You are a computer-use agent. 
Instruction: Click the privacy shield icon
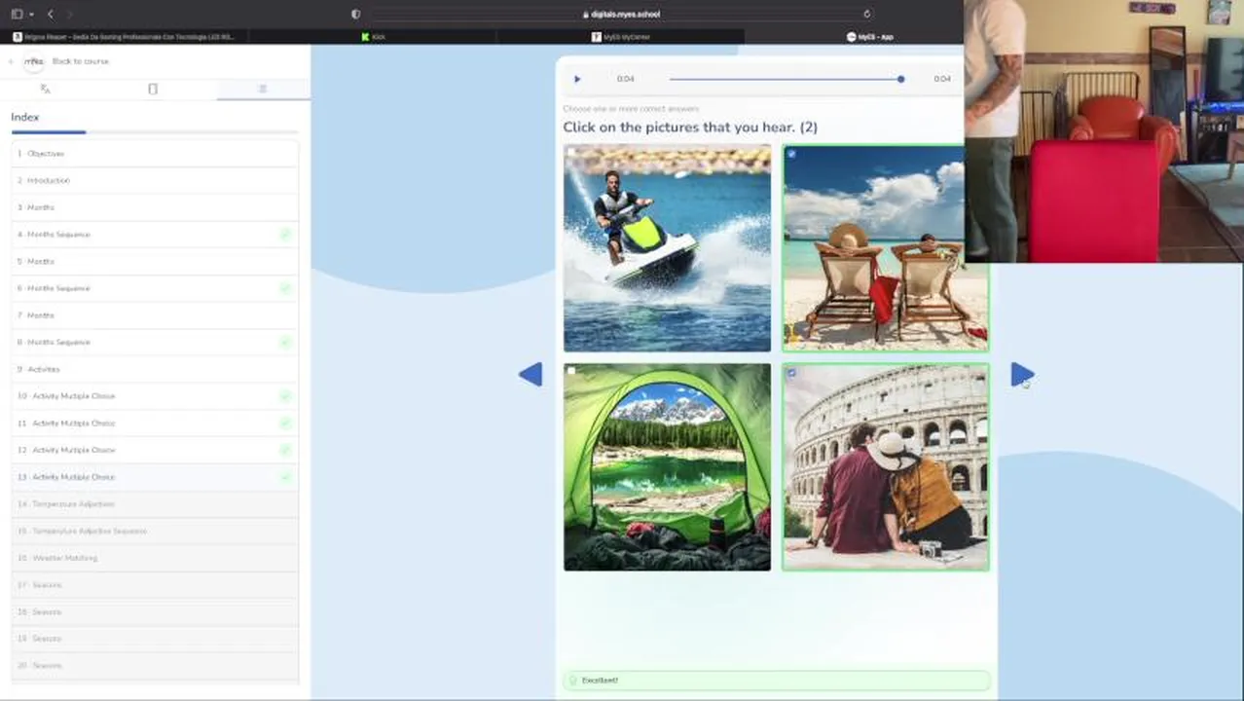(355, 14)
